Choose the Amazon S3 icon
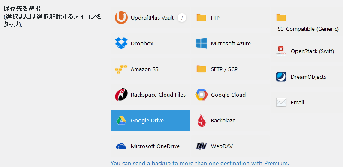 121,69
